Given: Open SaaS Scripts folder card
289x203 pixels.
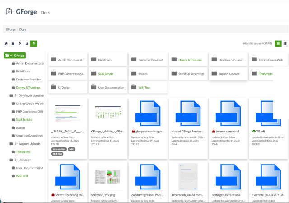Looking at the screenshot, I should click(108, 73).
